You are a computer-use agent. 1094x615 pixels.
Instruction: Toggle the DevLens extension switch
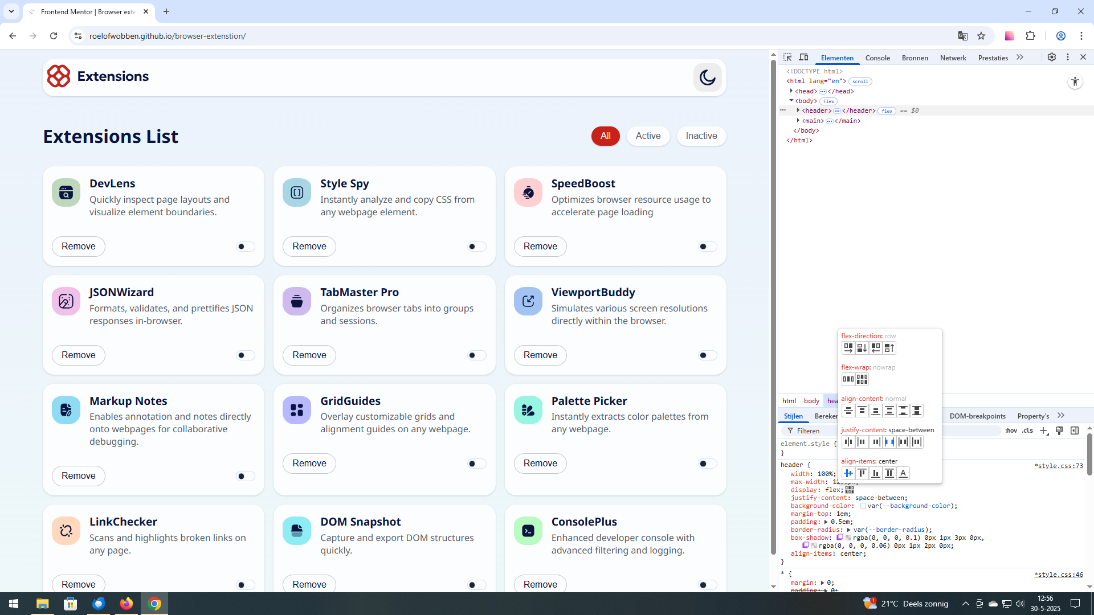click(245, 247)
